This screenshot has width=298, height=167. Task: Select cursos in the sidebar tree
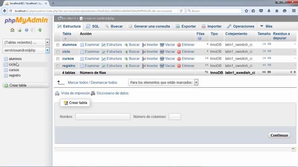coord(14,70)
